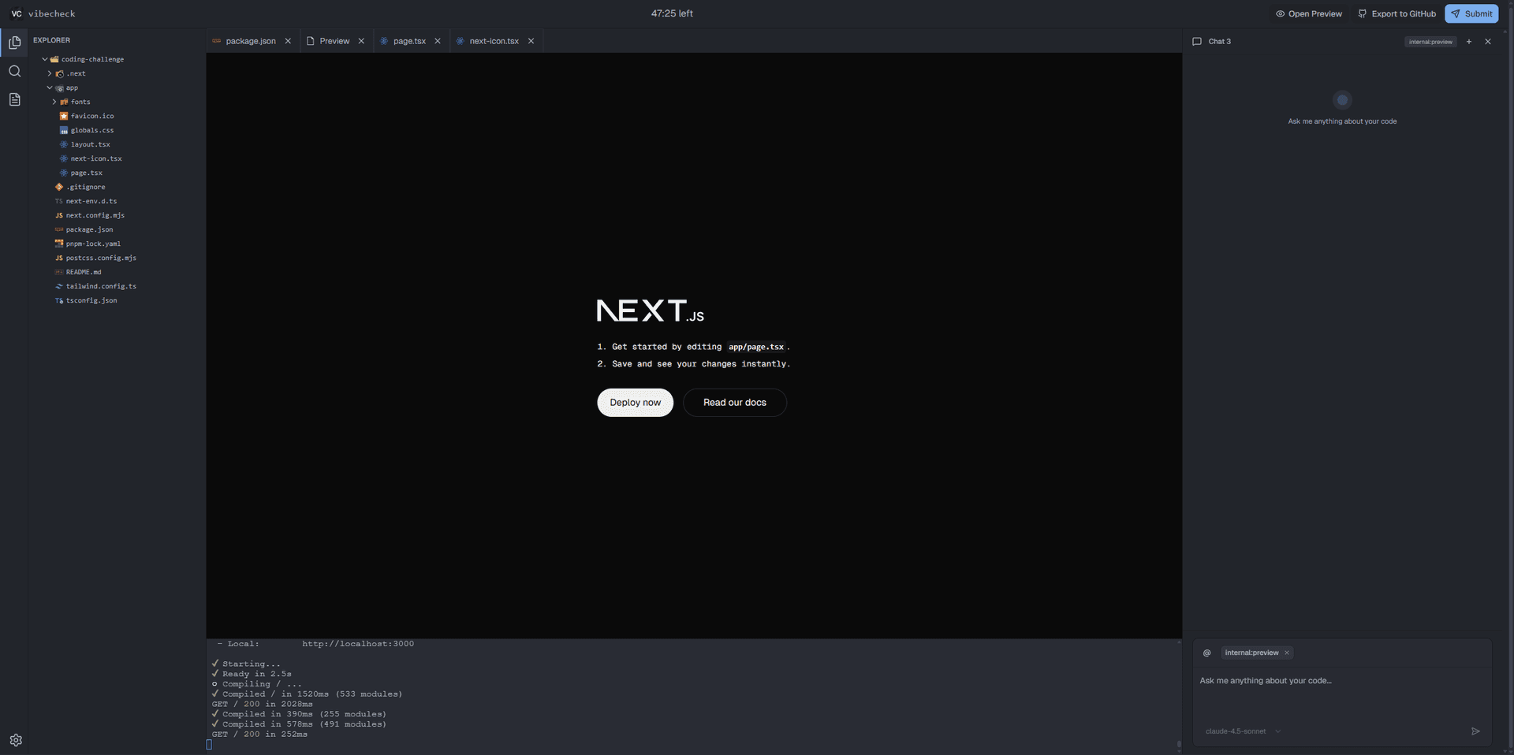Open the settings gear icon
Screen dimensions: 1514x755
coord(16,740)
